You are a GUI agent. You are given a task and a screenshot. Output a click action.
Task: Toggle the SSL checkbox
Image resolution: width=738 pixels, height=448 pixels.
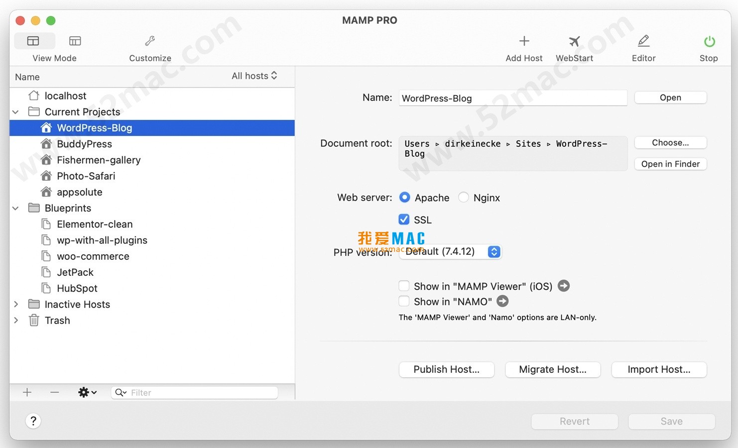point(404,219)
